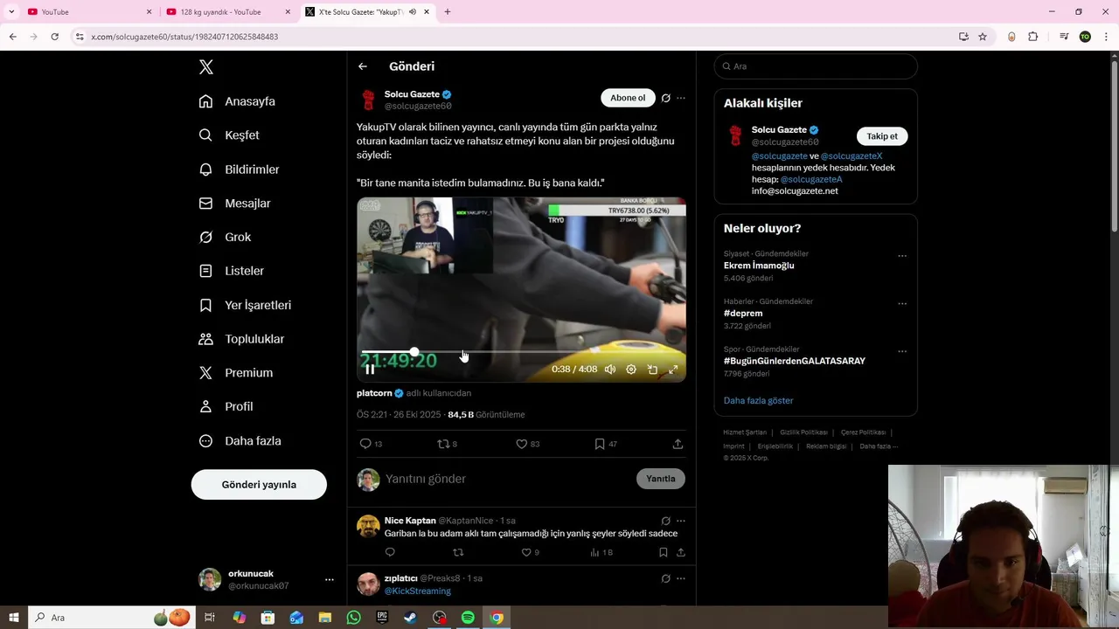This screenshot has height=629, width=1119.
Task: Click the Abone ol button
Action: (628, 98)
